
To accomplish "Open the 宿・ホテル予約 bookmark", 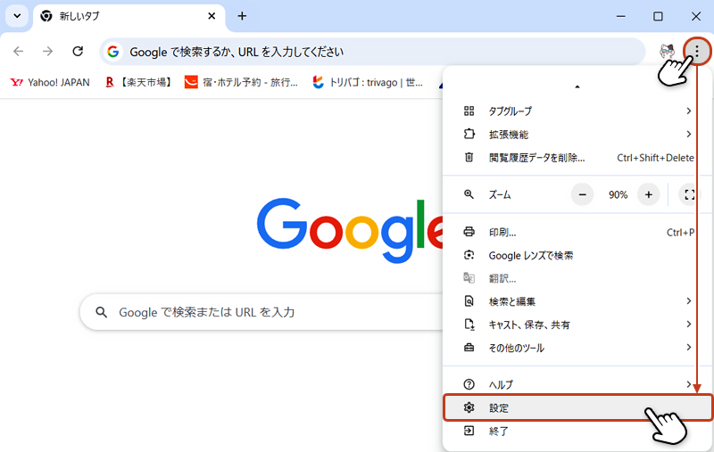I will (x=241, y=82).
